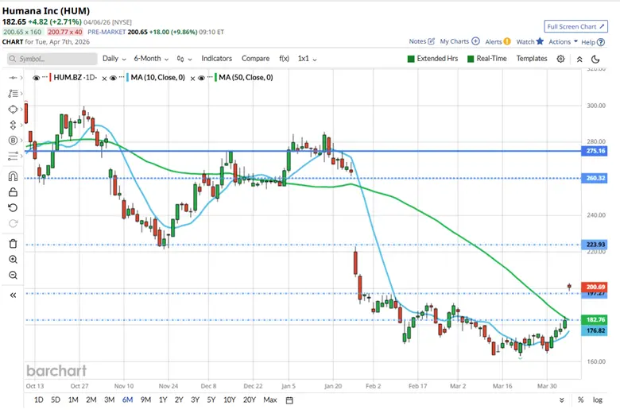Click the 223.93 price level label
This screenshot has height=417, width=620.
click(595, 245)
